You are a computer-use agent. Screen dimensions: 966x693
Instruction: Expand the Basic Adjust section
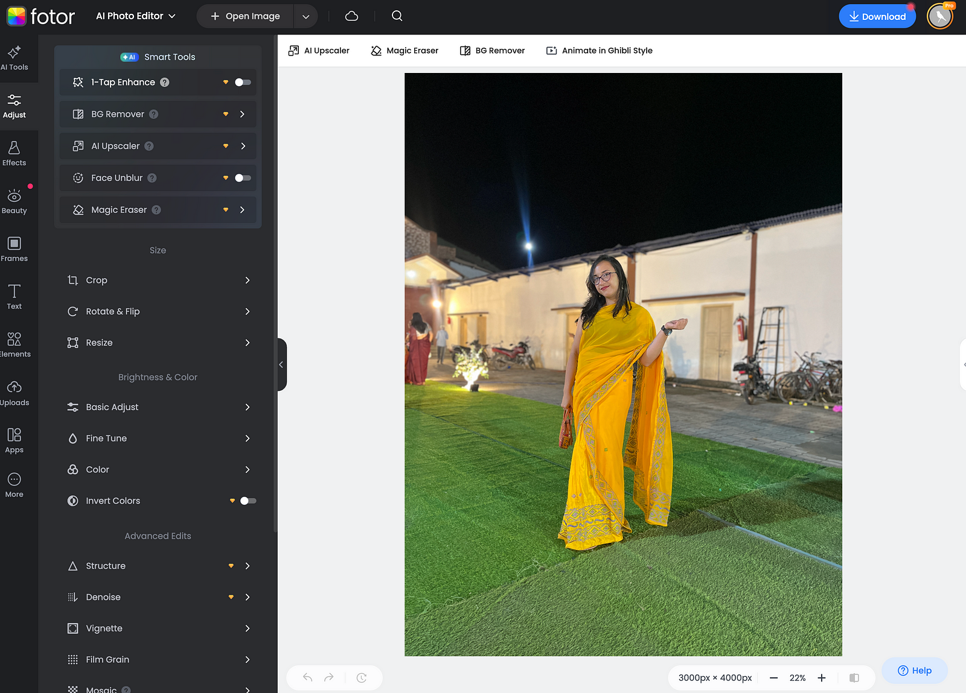pyautogui.click(x=158, y=407)
